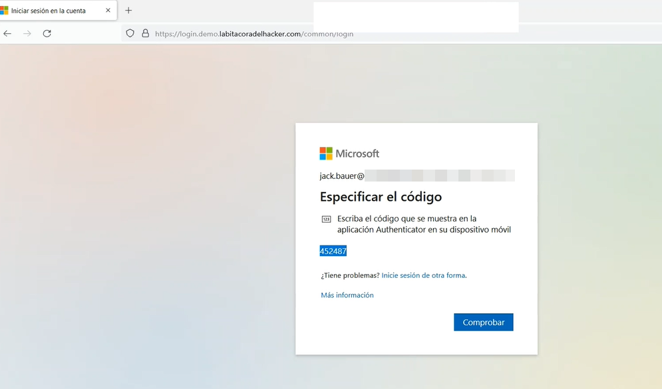The image size is (662, 389).
Task: Click the address bar URL
Action: (x=253, y=34)
